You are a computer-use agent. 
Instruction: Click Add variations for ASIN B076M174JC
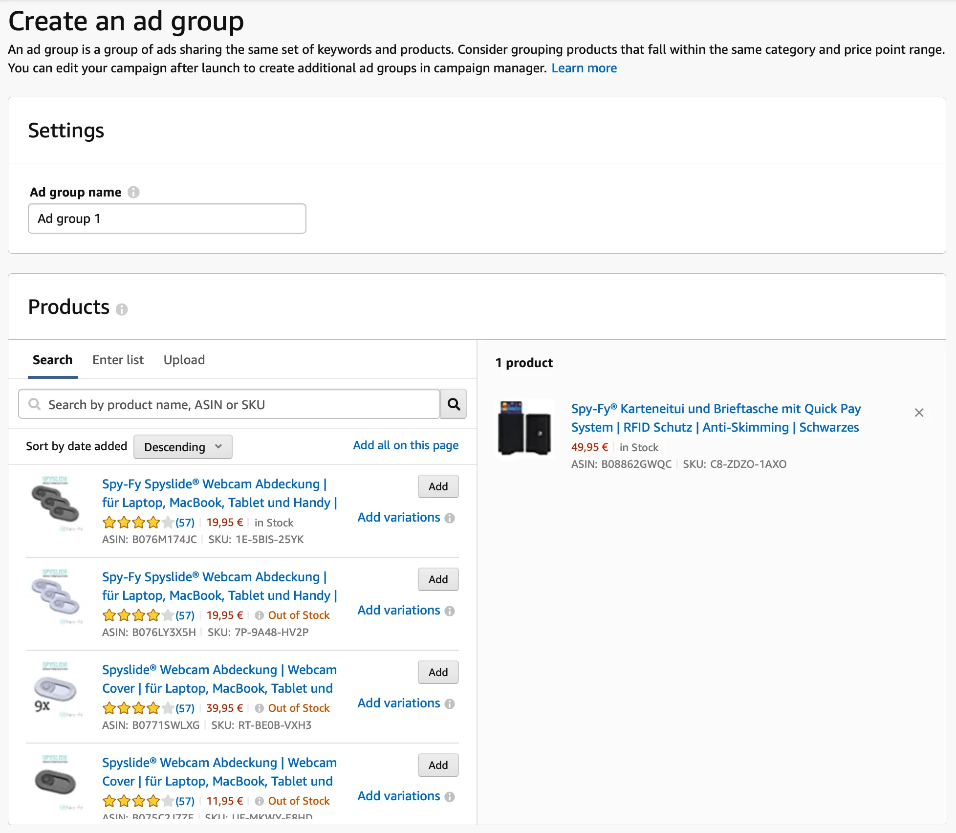399,517
